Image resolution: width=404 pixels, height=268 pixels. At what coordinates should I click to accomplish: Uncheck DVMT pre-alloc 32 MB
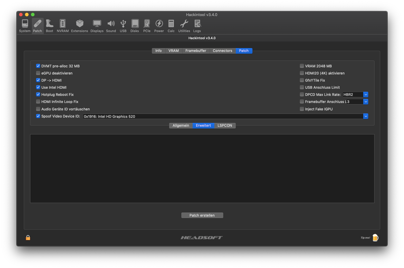[38, 66]
